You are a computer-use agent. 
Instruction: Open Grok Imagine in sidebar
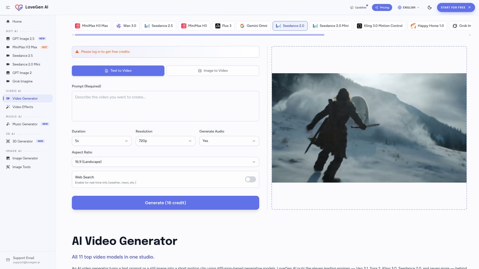[28, 81]
